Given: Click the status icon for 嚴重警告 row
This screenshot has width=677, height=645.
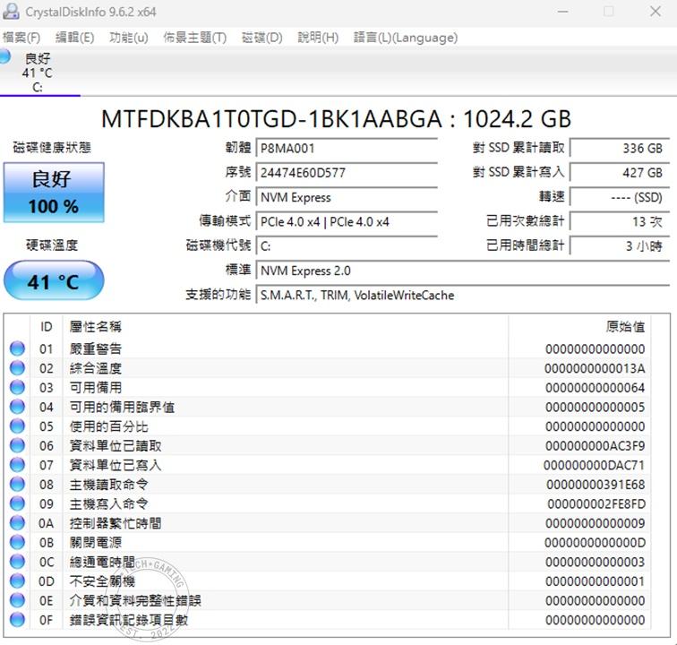Looking at the screenshot, I should coord(17,349).
